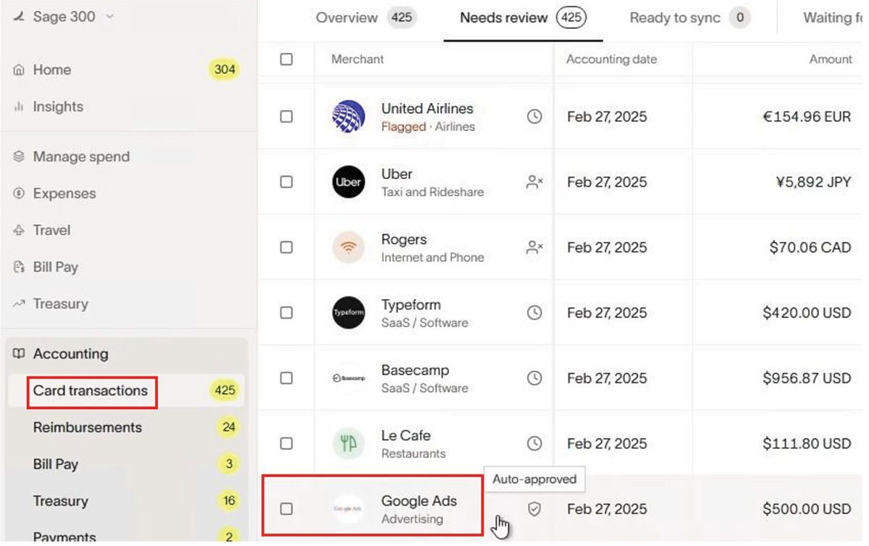The image size is (869, 546).
Task: Go to the Home page
Action: pyautogui.click(x=51, y=70)
